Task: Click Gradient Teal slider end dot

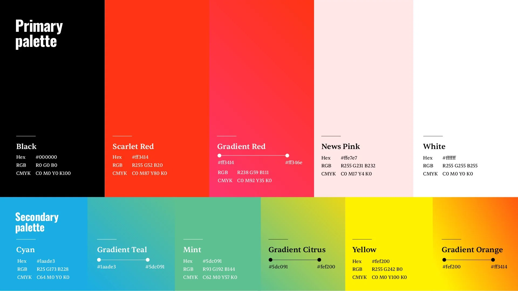Action: pyautogui.click(x=148, y=260)
